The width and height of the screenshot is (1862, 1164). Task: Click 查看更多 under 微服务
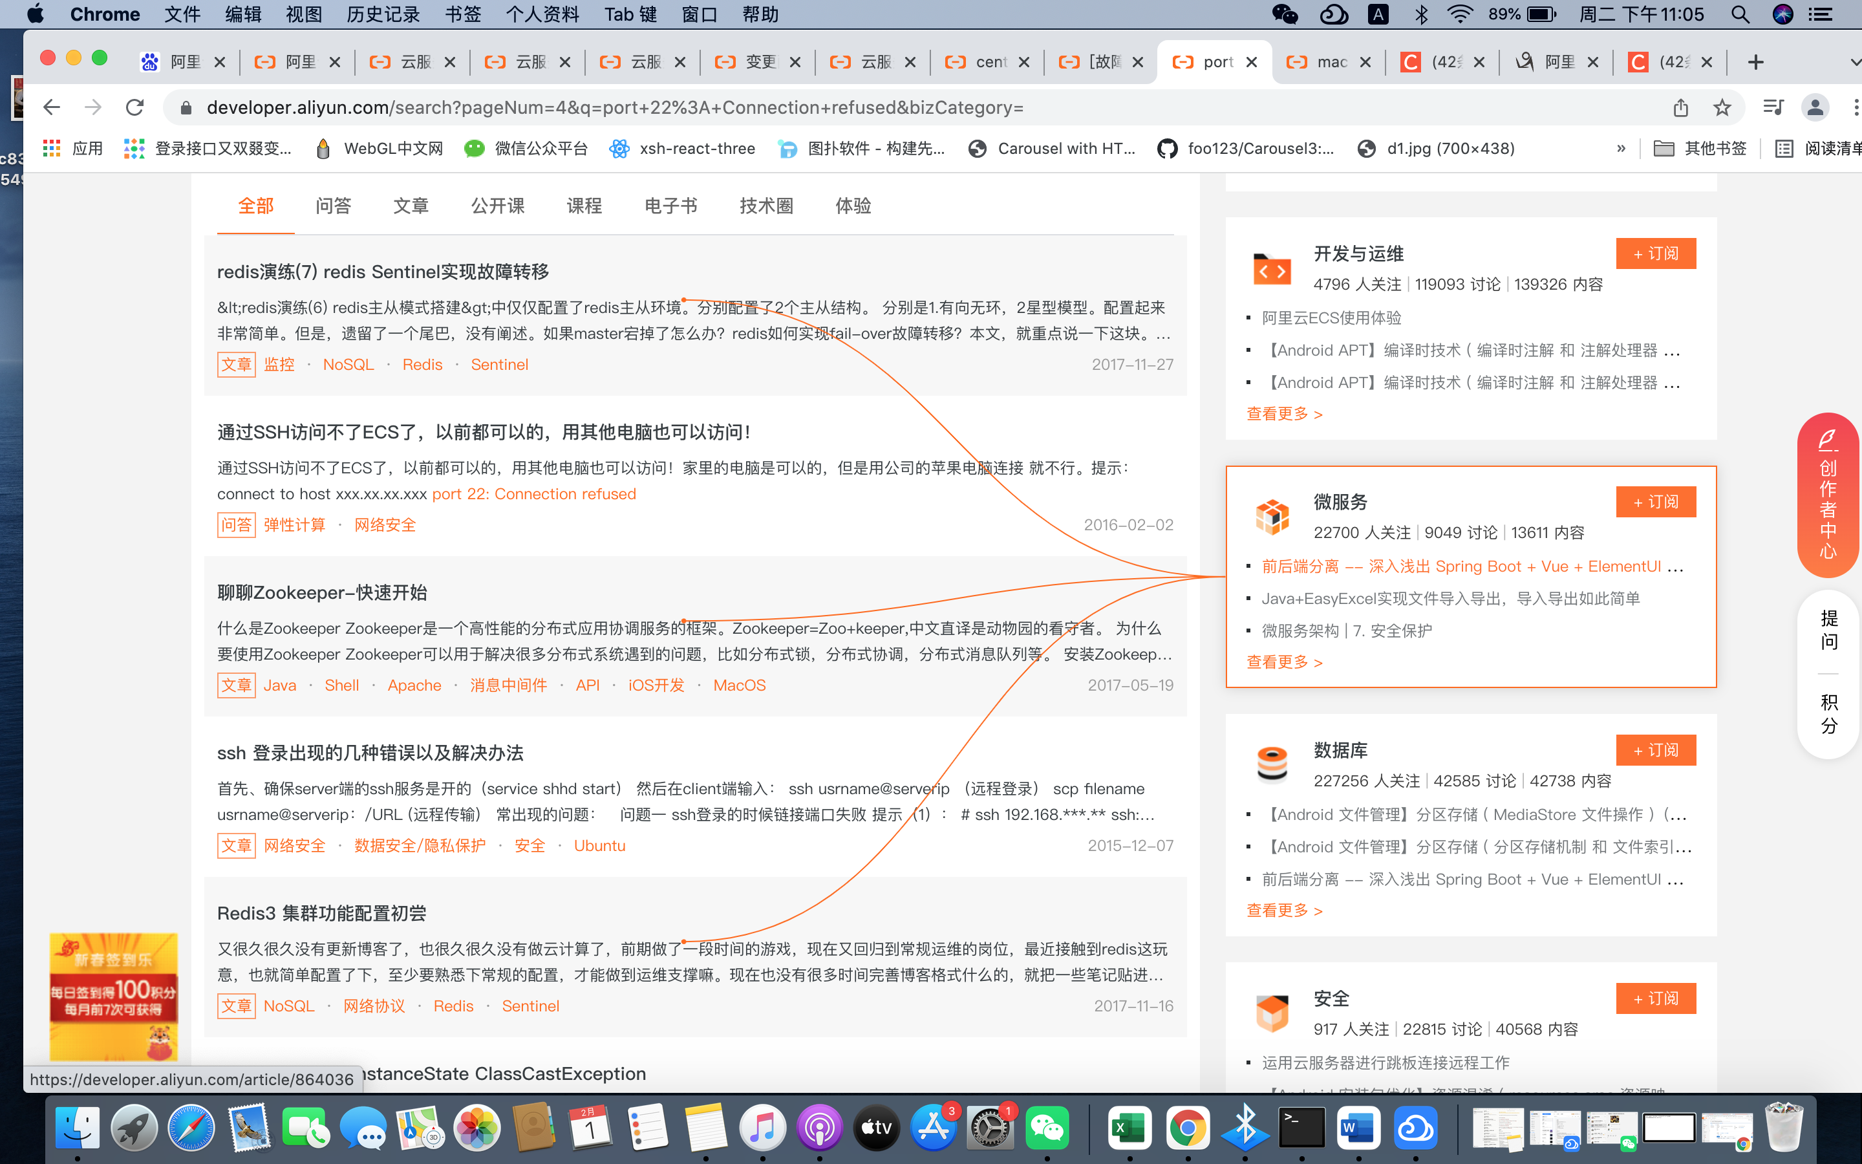(x=1284, y=662)
